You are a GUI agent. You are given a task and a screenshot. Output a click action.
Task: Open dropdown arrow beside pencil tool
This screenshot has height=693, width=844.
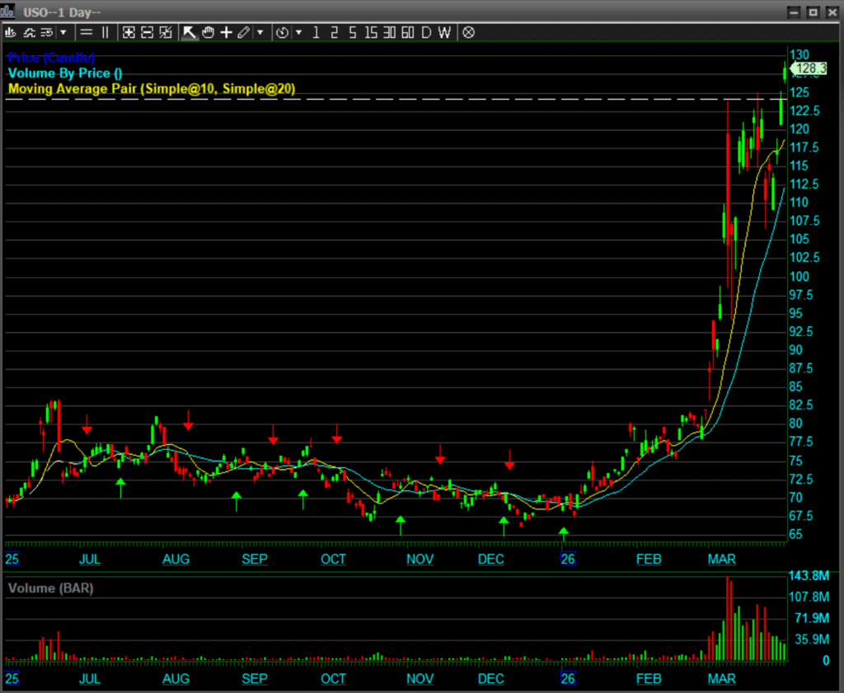tap(260, 32)
